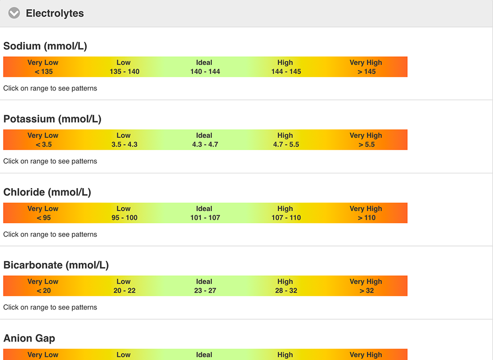Select Bicarbonate Ideal 23 - 27 range

coord(205,286)
